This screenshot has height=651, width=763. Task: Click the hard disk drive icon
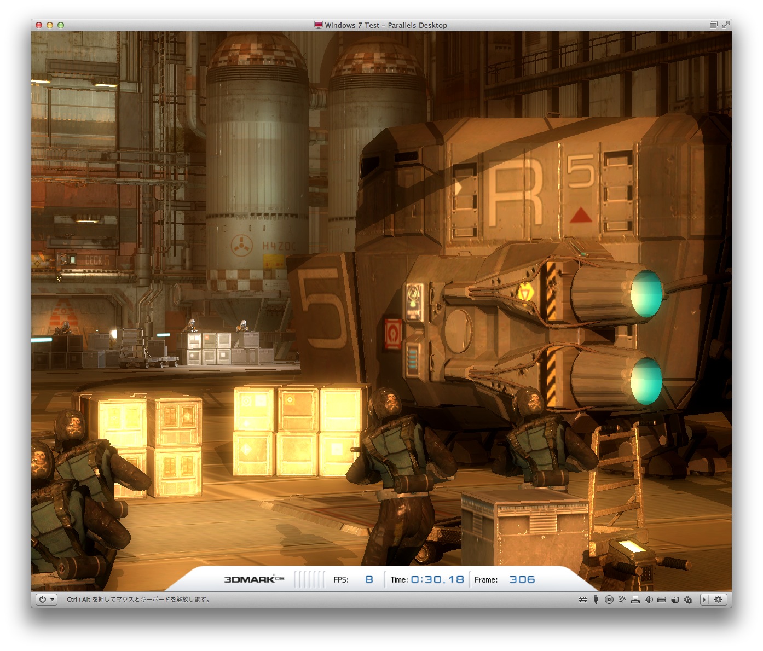pyautogui.click(x=662, y=600)
